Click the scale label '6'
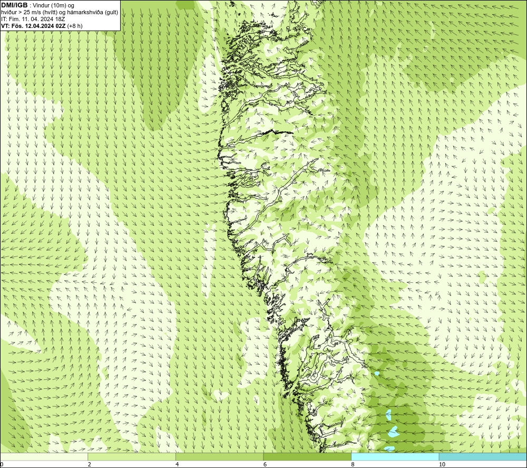Image resolution: width=527 pixels, height=468 pixels. point(265,465)
